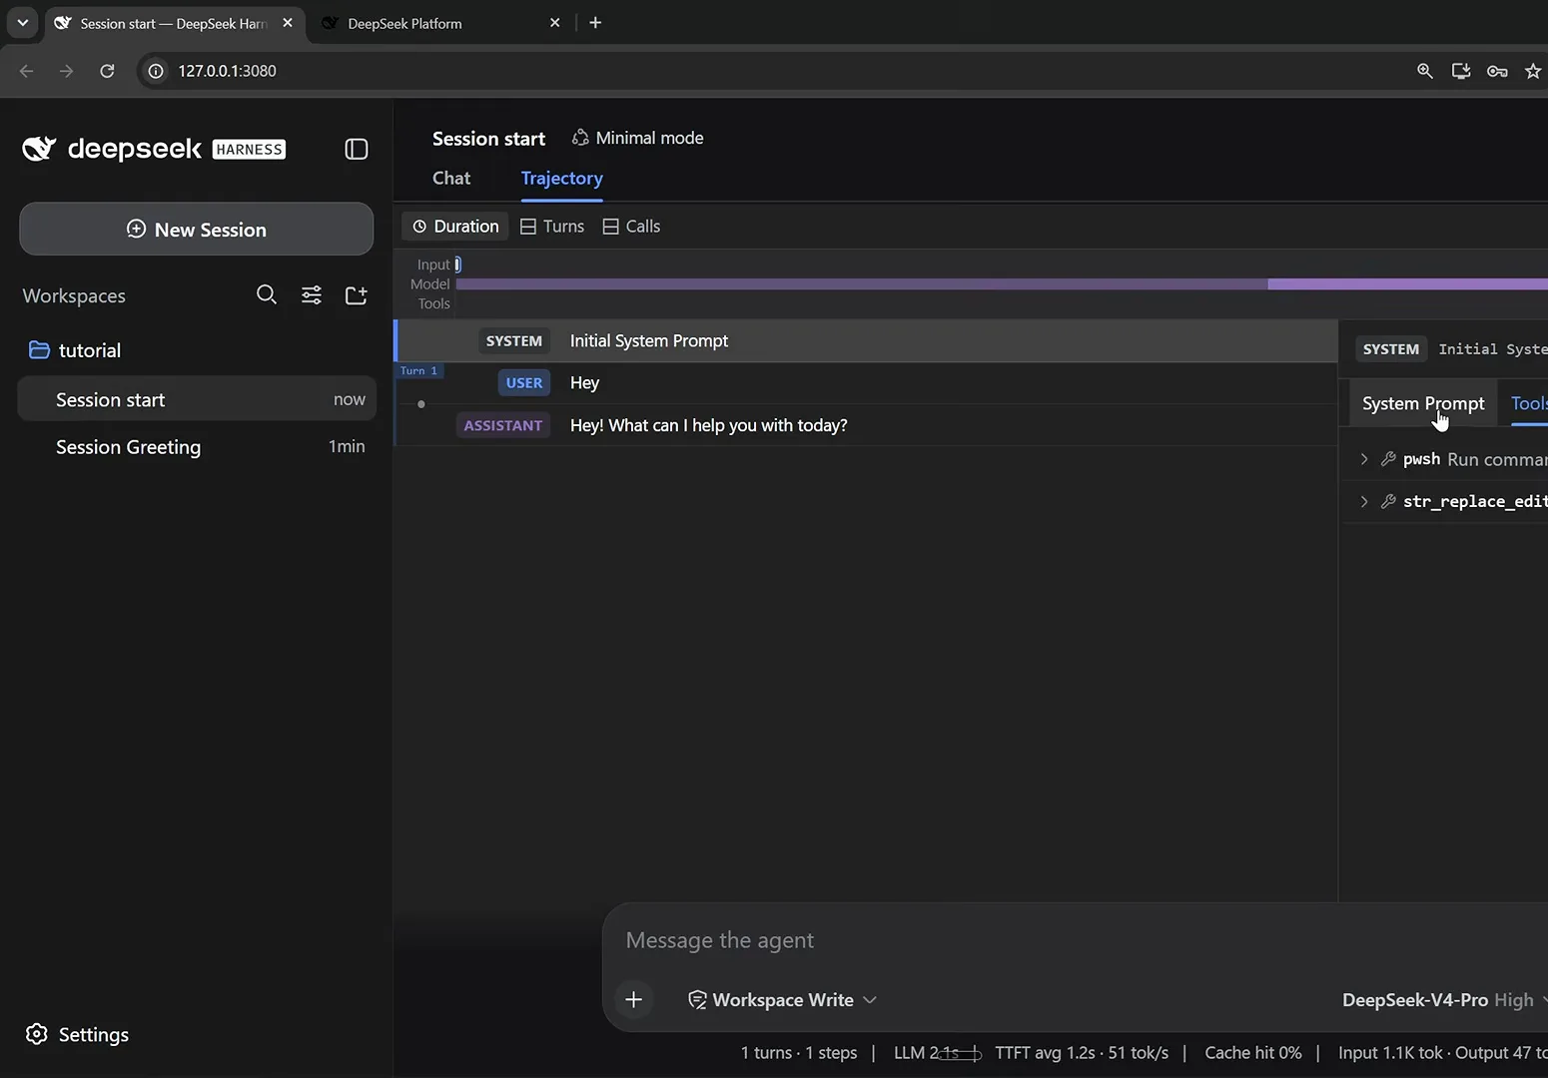Select the USER Hey row
Image resolution: width=1548 pixels, height=1078 pixels.
[x=866, y=383]
